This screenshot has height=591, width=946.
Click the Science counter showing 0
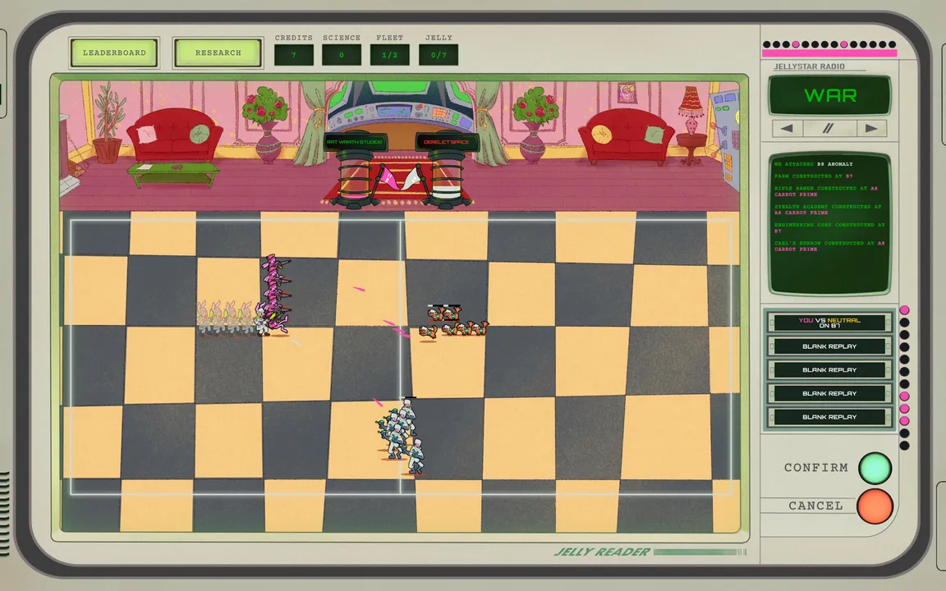point(342,55)
